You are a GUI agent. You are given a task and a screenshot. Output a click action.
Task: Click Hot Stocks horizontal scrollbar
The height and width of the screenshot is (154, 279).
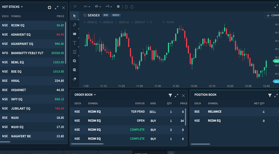pos(5,142)
